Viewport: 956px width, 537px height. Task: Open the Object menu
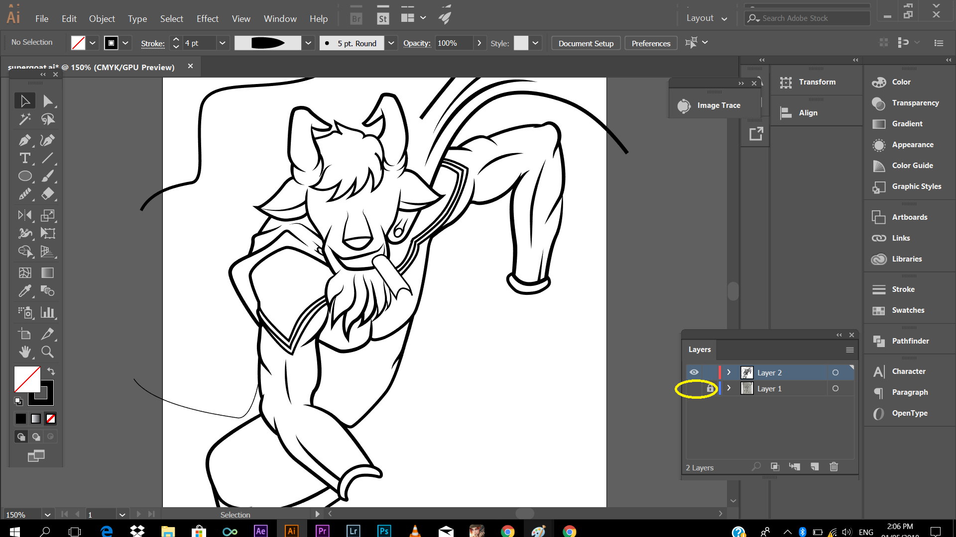[x=102, y=19]
